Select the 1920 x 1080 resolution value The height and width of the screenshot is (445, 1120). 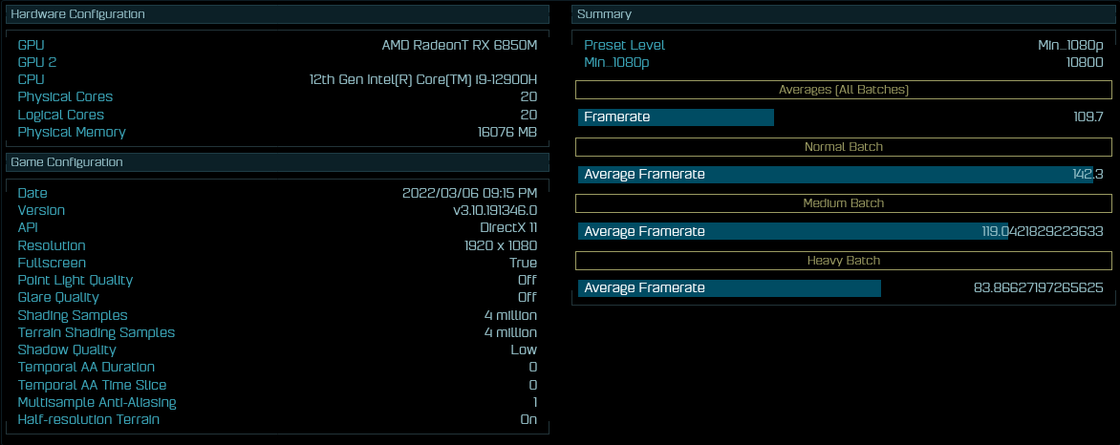500,245
